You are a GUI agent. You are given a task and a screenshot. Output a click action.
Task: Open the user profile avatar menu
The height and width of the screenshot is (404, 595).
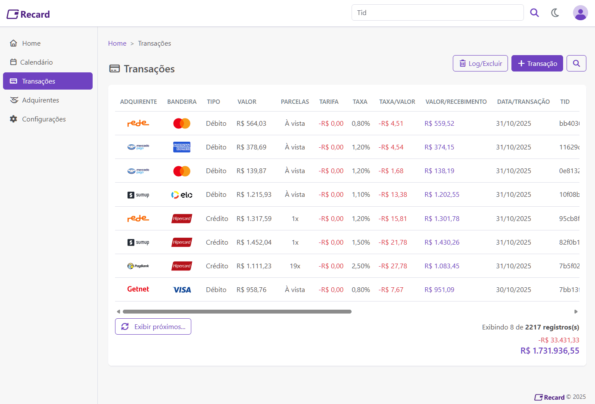pyautogui.click(x=580, y=13)
